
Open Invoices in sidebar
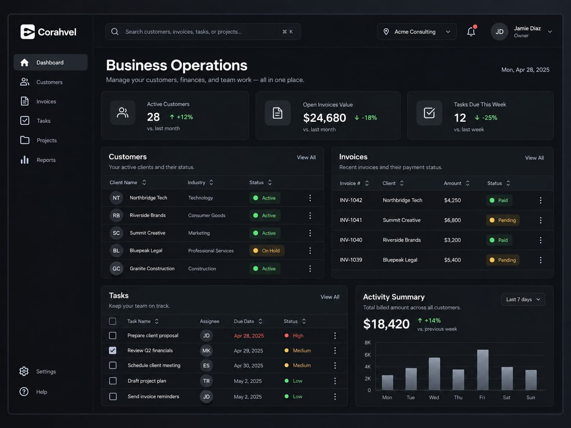(x=50, y=101)
